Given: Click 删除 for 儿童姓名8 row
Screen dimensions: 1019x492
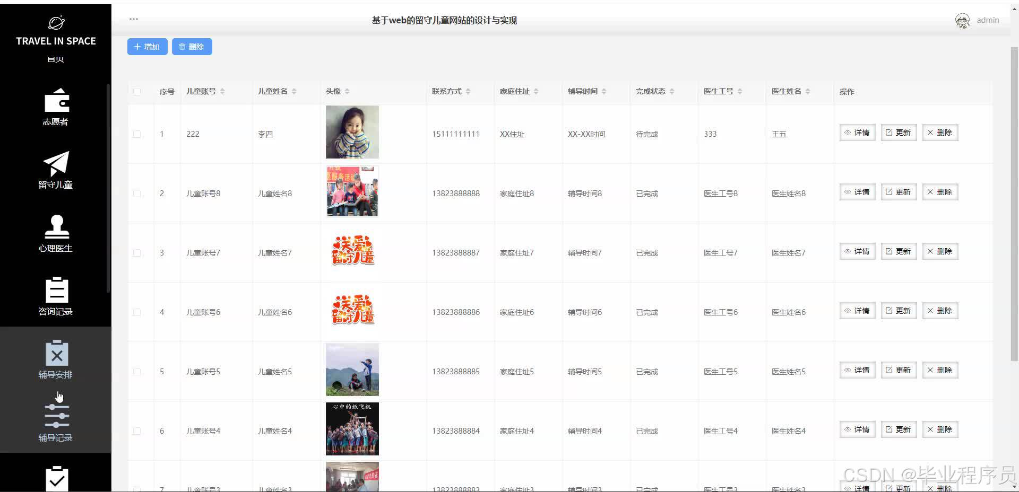Looking at the screenshot, I should point(940,192).
